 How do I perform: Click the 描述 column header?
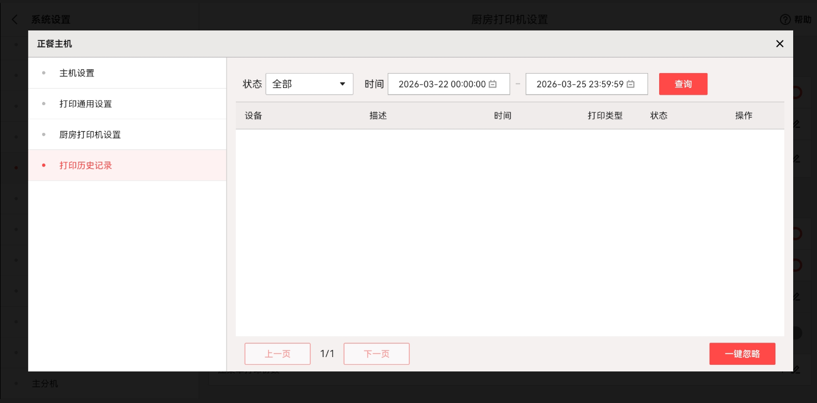click(x=378, y=116)
